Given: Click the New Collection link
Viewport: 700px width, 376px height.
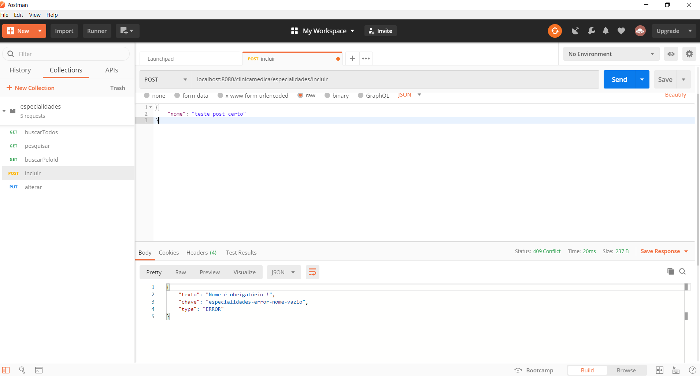Looking at the screenshot, I should pyautogui.click(x=30, y=88).
